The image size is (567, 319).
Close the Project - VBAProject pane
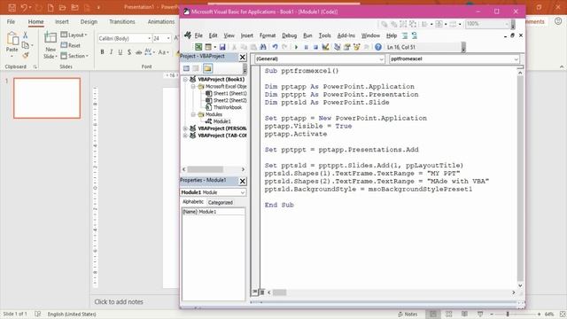coord(242,57)
